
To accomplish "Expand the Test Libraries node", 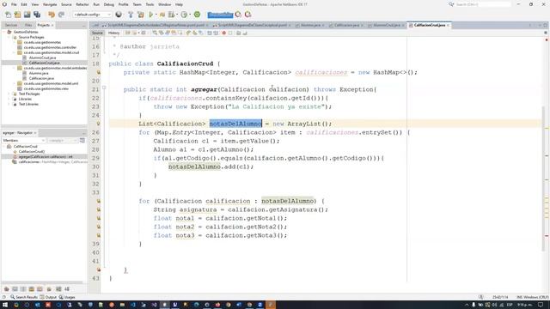I will (x=9, y=104).
